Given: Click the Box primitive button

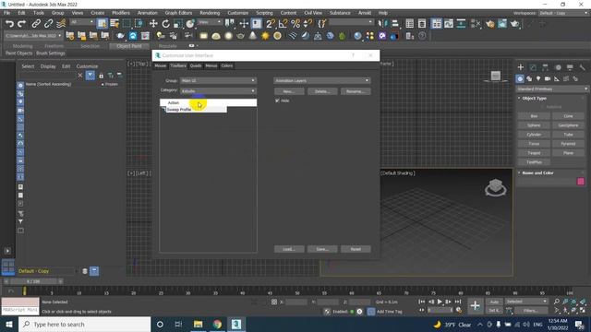Looking at the screenshot, I should (x=534, y=116).
